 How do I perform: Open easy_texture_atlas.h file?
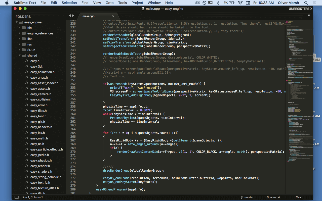point(45,188)
